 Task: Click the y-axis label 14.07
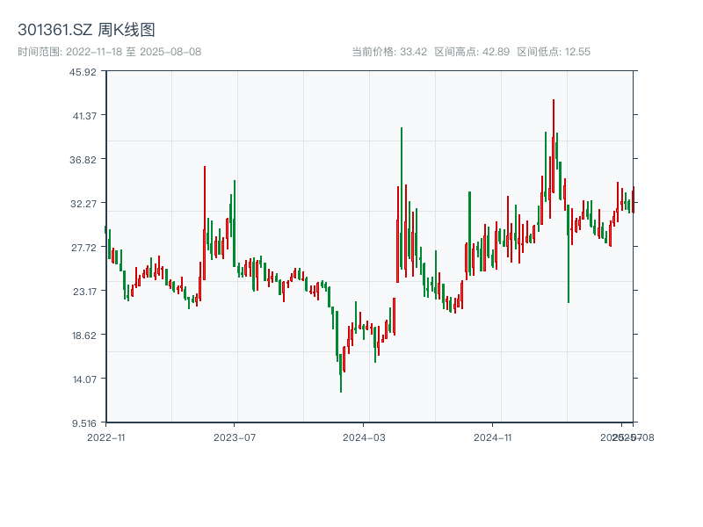[x=84, y=379]
